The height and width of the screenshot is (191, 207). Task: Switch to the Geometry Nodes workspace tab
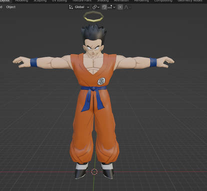[190, 1]
